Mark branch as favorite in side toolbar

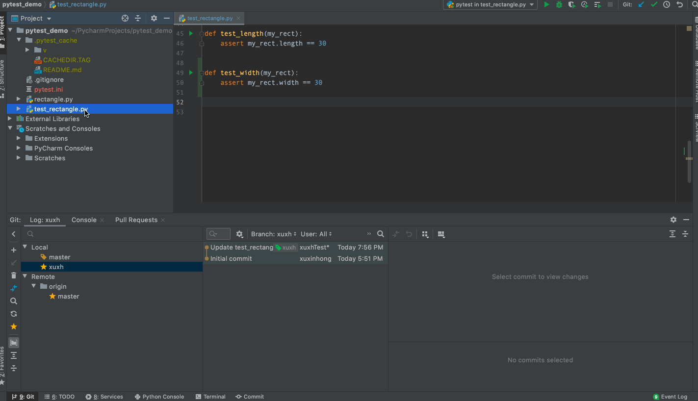click(x=14, y=326)
